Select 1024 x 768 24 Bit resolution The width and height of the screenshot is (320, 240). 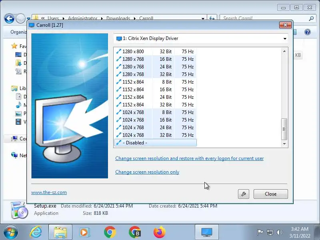(x=155, y=127)
